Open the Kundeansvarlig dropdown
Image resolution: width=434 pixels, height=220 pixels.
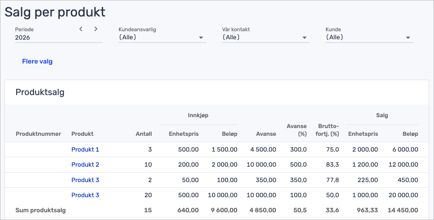(x=162, y=37)
